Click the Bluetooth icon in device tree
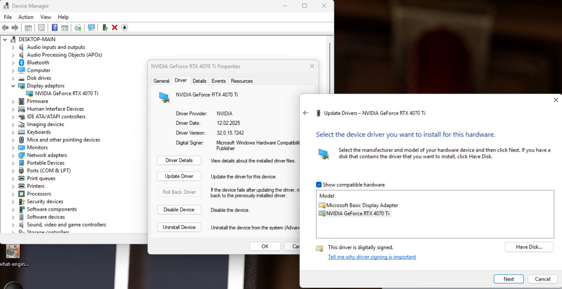 (22, 63)
